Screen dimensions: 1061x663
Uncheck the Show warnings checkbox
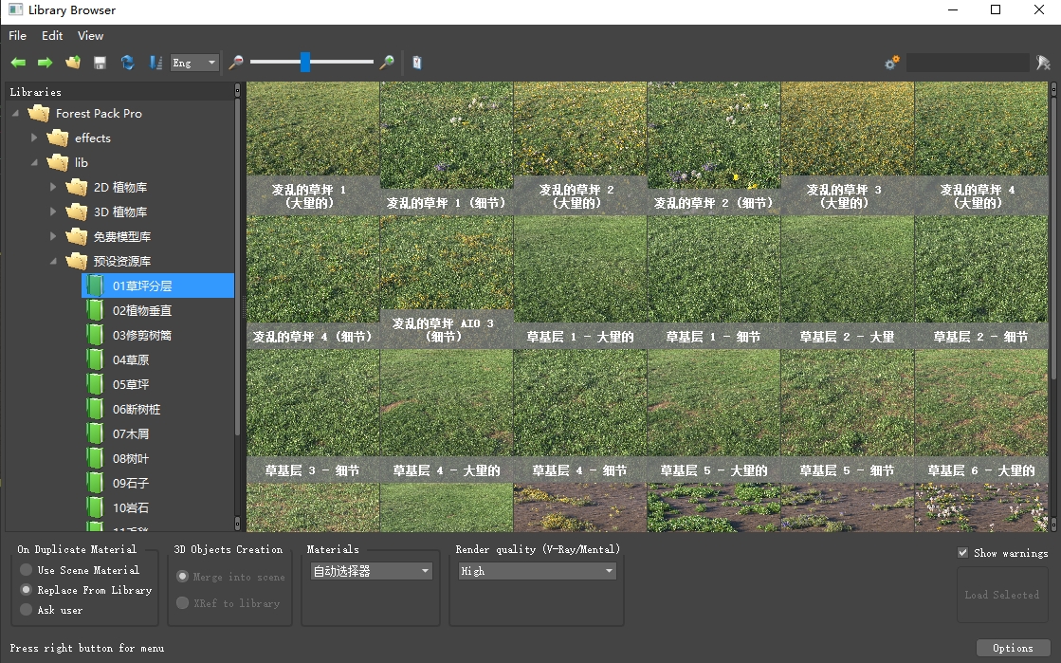[963, 553]
